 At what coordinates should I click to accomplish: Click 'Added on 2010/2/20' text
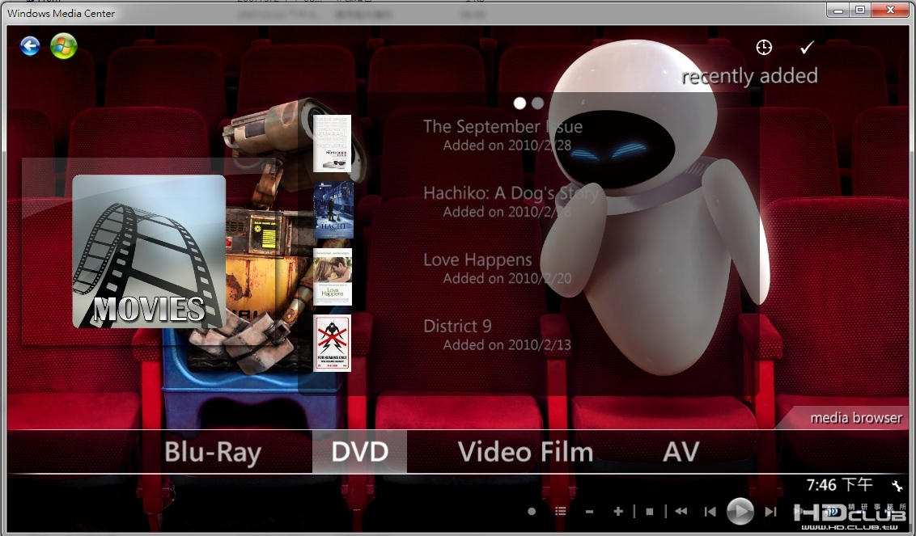pyautogui.click(x=507, y=278)
